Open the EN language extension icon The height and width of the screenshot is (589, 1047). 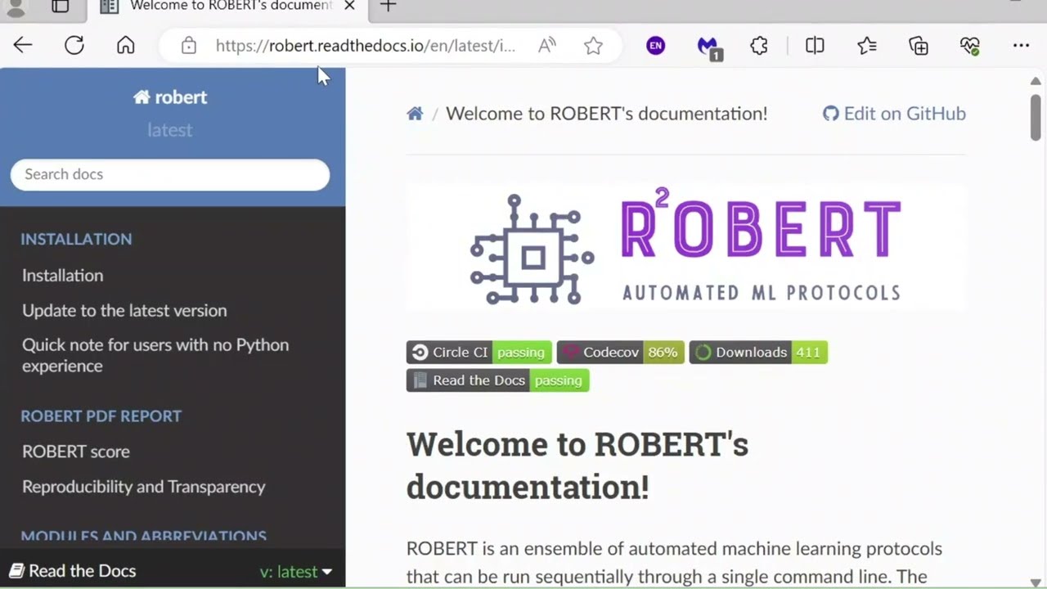point(655,46)
